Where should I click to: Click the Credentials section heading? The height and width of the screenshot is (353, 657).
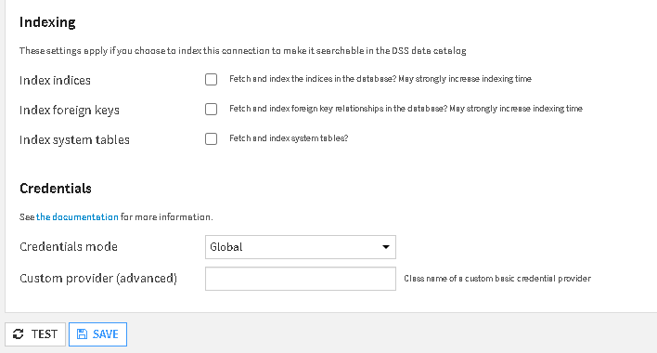pyautogui.click(x=56, y=189)
